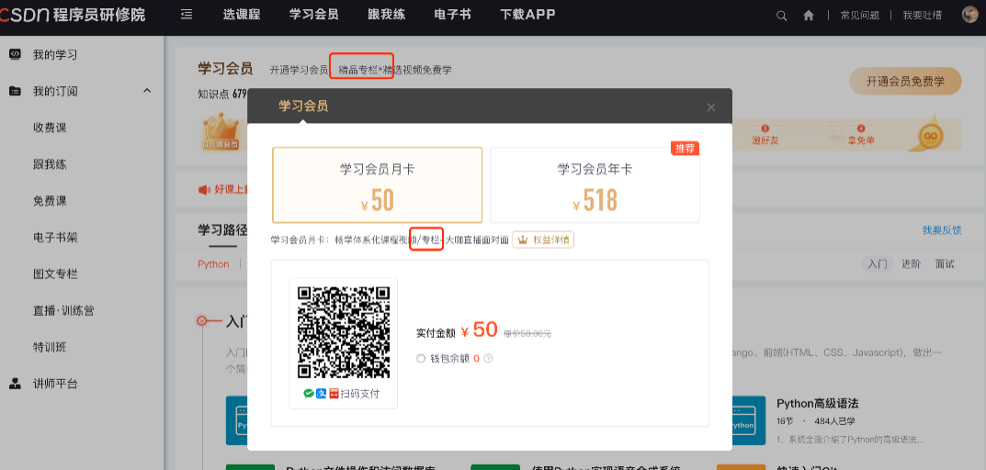The image size is (986, 470).
Task: Open 电子书 in top navigation
Action: click(x=453, y=15)
